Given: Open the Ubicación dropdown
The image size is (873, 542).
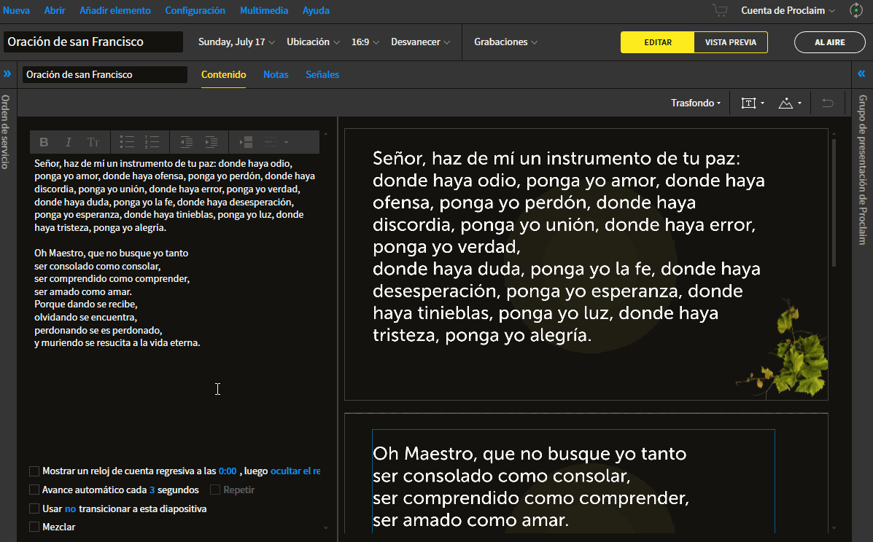Looking at the screenshot, I should [313, 42].
